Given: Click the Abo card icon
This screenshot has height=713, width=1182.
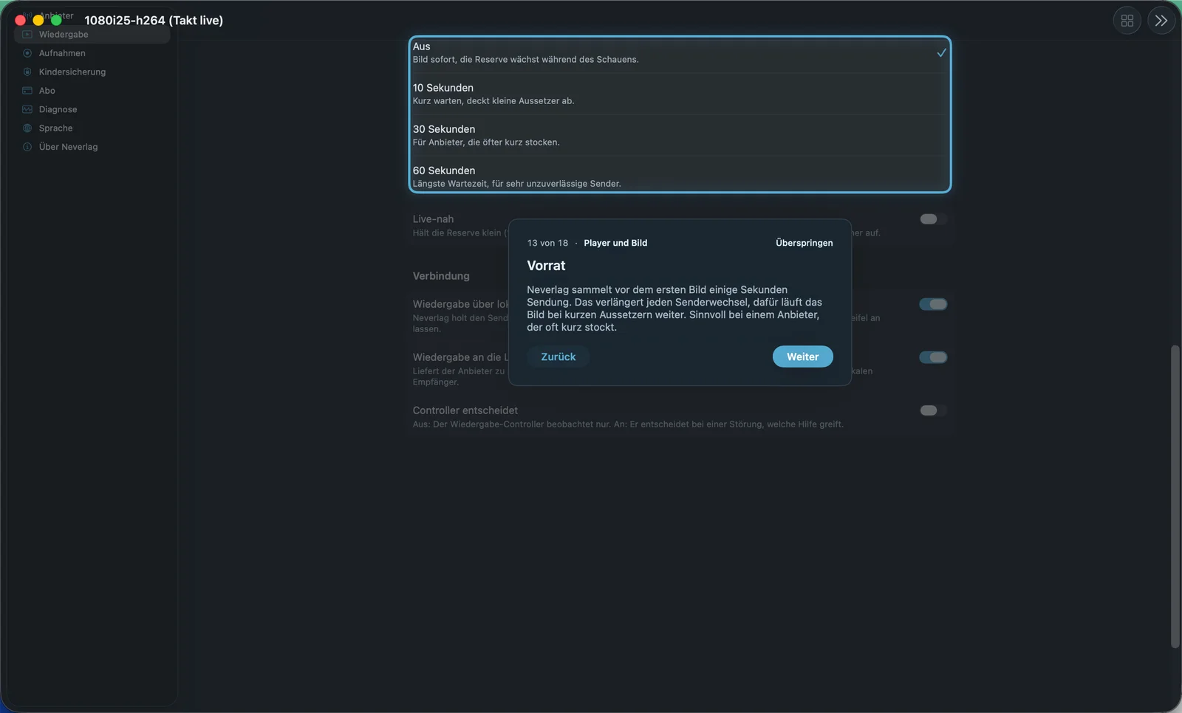Looking at the screenshot, I should click(x=27, y=91).
